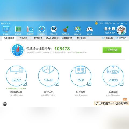Open the 问题反馈 feedback link
The image size is (129, 129).
(108, 23)
